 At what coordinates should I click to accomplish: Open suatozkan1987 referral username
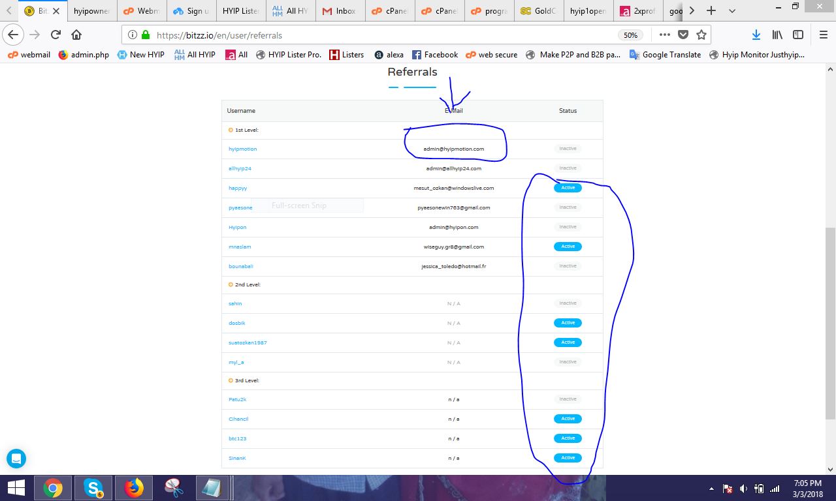(x=248, y=342)
